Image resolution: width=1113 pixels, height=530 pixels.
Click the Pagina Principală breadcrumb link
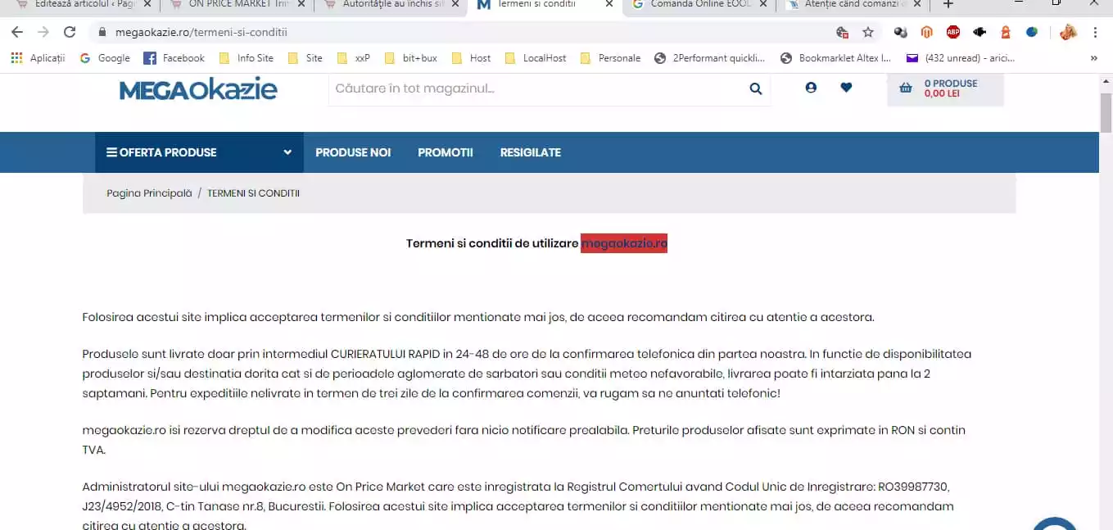tap(149, 193)
